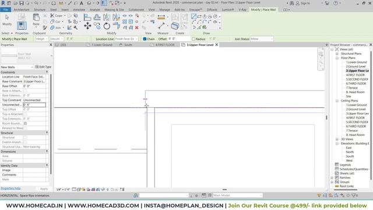Open the File menu tab
This screenshot has height=210, width=373.
[x=5, y=9]
